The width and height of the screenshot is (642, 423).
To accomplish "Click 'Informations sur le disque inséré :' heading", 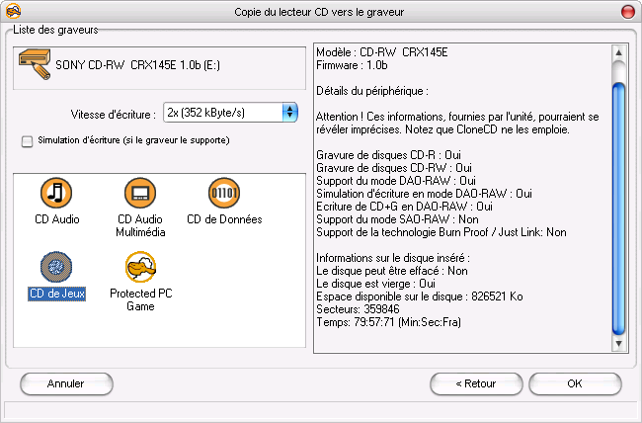I will [x=393, y=258].
